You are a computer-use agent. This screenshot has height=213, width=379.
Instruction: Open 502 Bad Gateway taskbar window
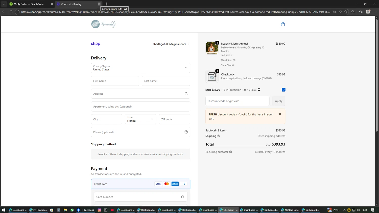coord(290,210)
